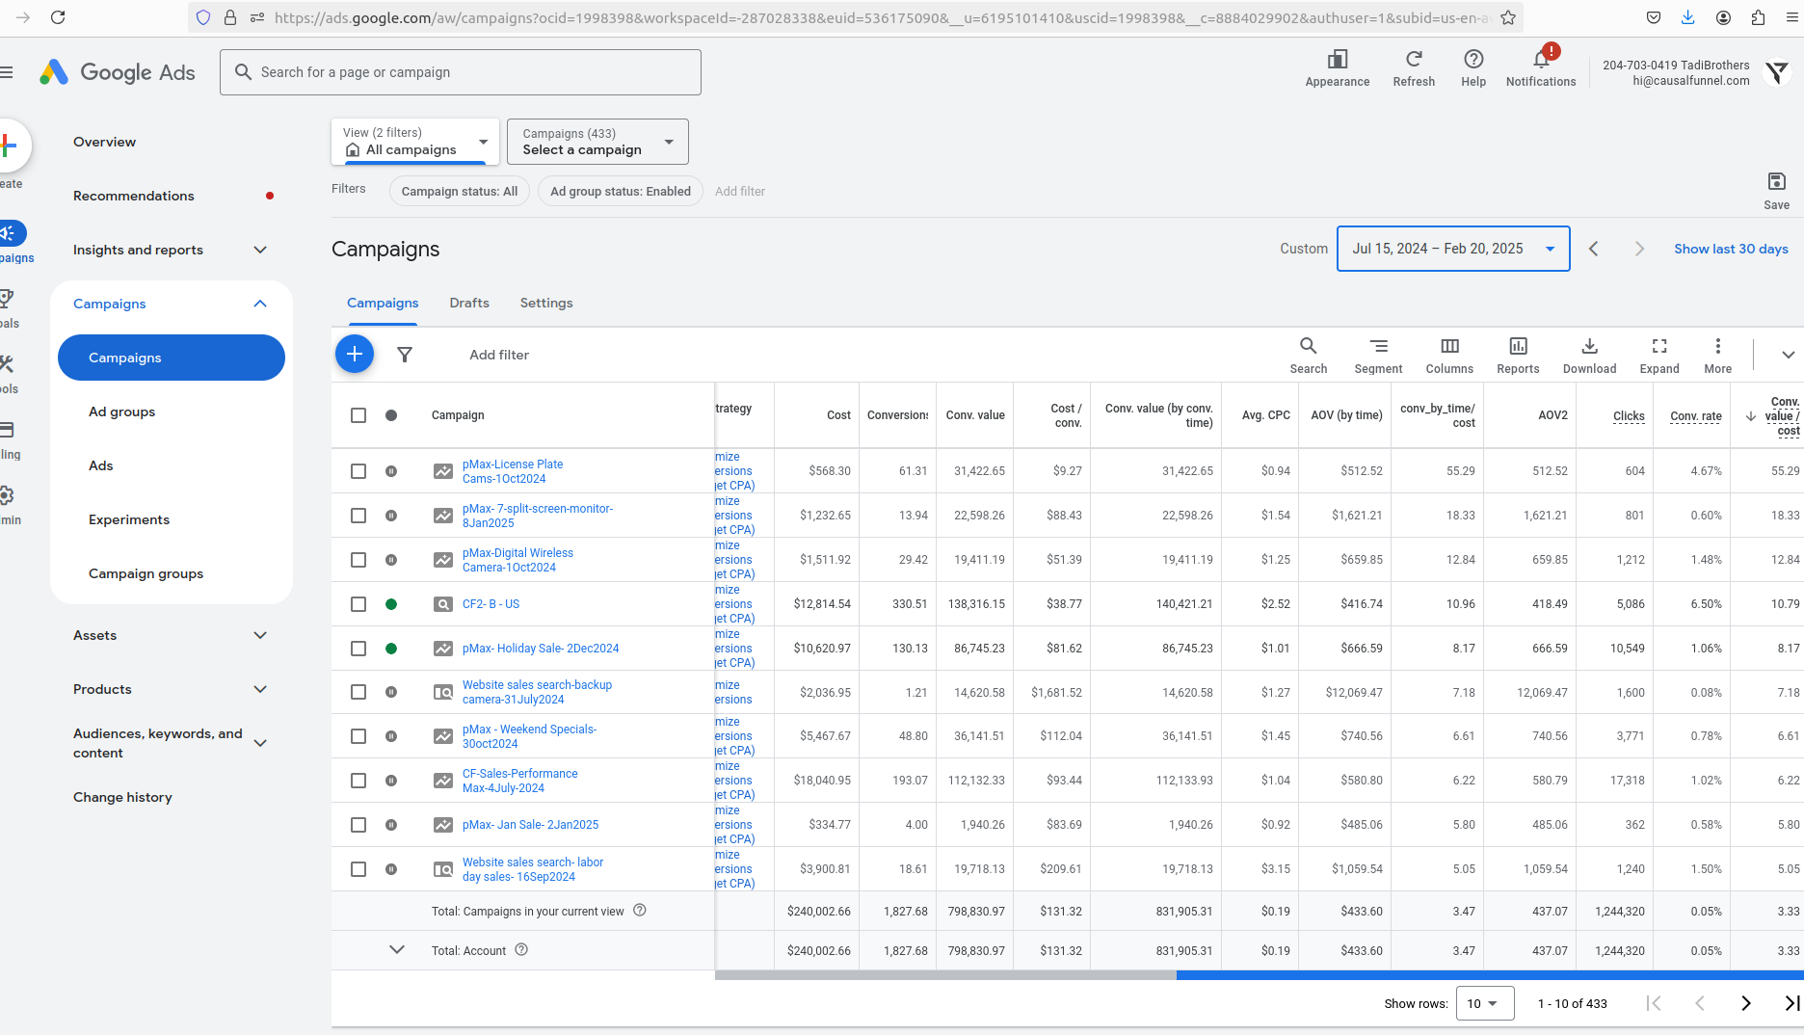
Task: Bookmark this page with the star icon
Action: [x=1508, y=17]
